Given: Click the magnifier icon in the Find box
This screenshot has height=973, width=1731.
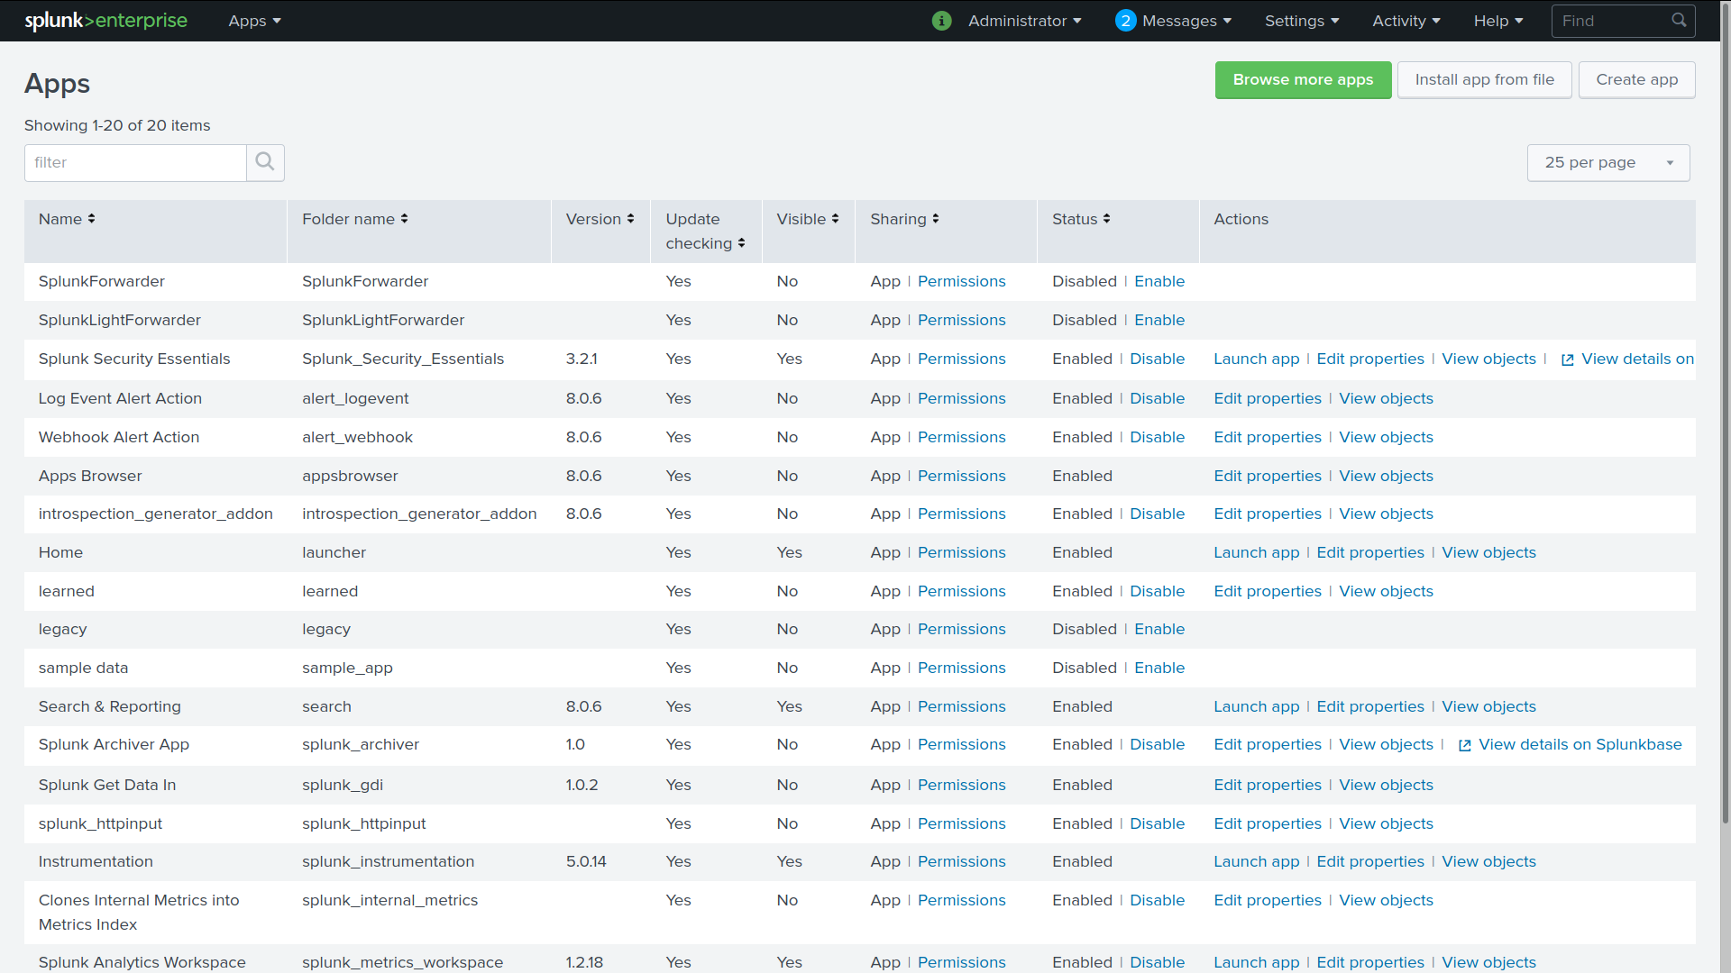Looking at the screenshot, I should coord(1678,20).
